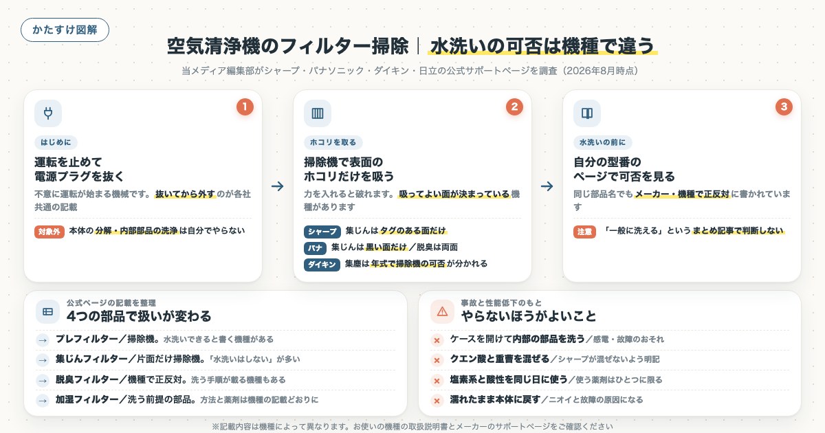825x433 pixels.
Task: Click the text 濡れたまま本体に戻す
Action: coord(495,400)
